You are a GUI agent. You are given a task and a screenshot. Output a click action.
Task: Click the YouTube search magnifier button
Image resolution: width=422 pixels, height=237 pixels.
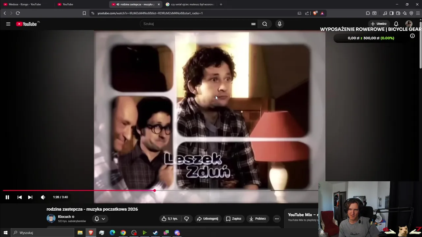[265, 24]
